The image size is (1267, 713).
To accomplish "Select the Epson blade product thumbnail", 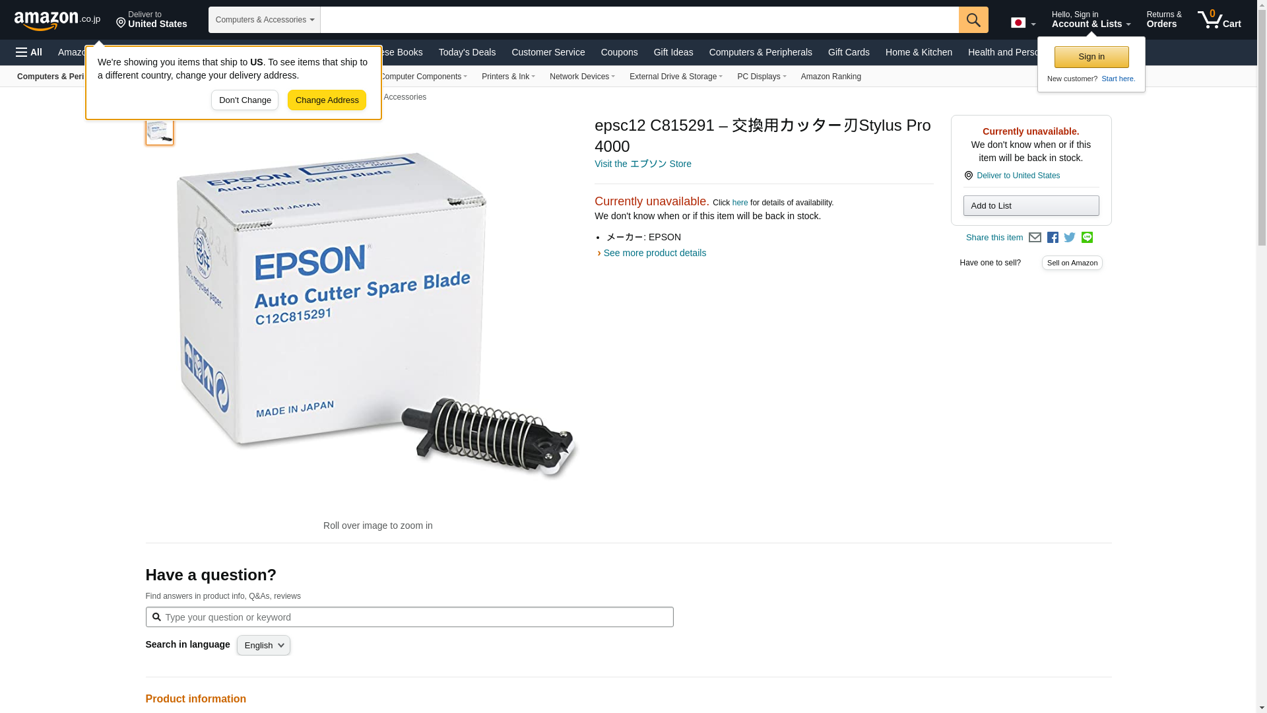I will click(159, 131).
